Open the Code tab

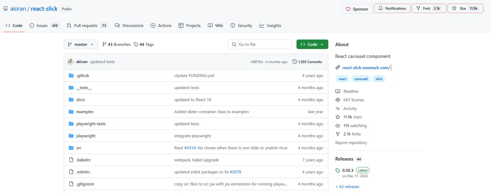[14, 26]
